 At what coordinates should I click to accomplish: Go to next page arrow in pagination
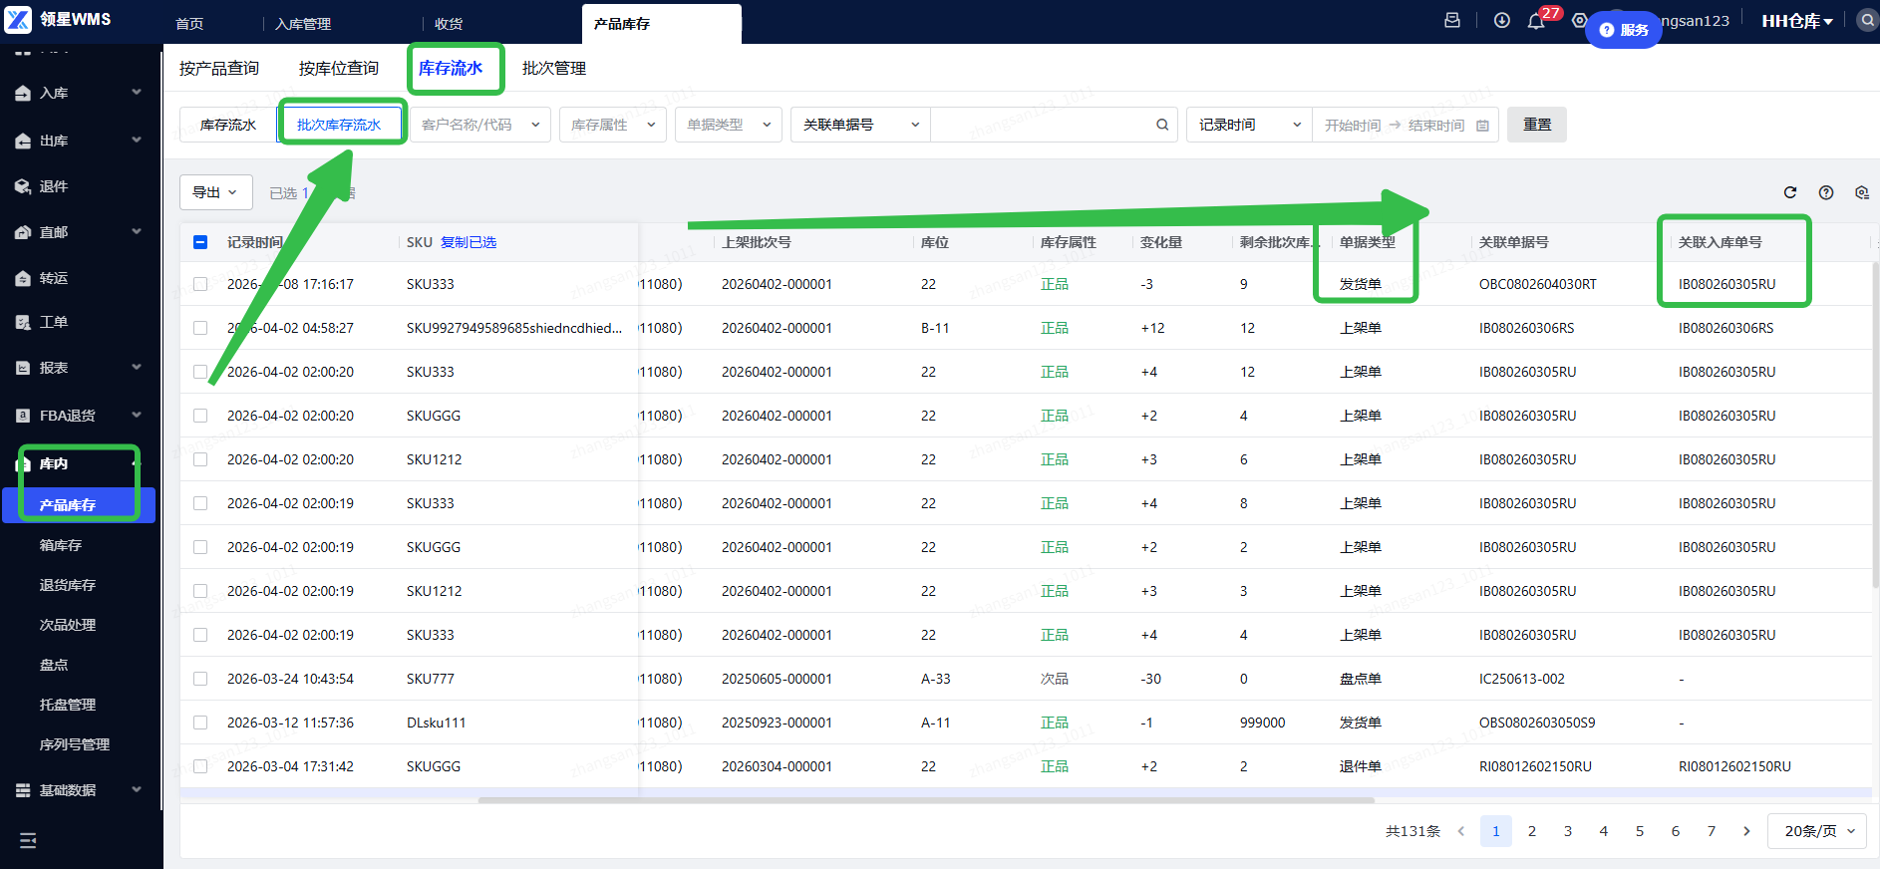[x=1746, y=831]
